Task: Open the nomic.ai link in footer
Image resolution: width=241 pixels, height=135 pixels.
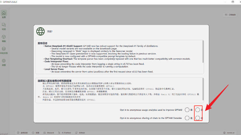Action: pyautogui.click(x=229, y=133)
